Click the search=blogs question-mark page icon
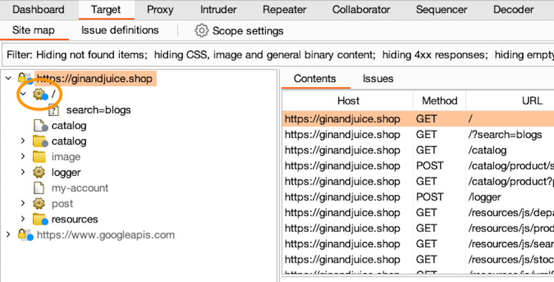The width and height of the screenshot is (554, 282). [54, 110]
